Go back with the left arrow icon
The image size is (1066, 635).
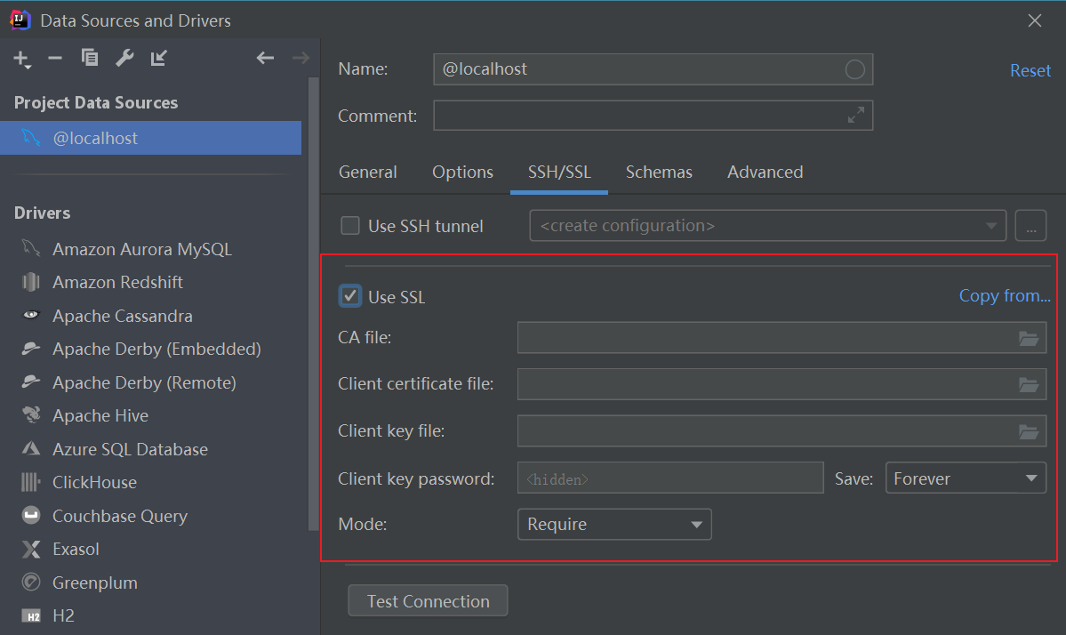click(265, 58)
